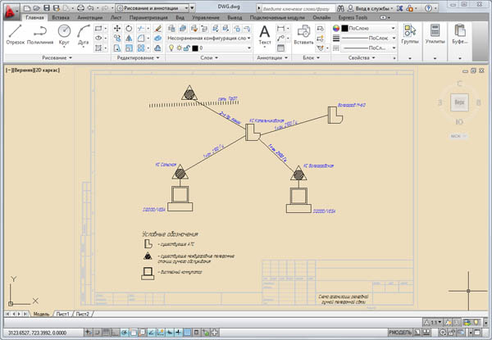
Task: Open the Лист1 layout tab
Action: point(62,314)
